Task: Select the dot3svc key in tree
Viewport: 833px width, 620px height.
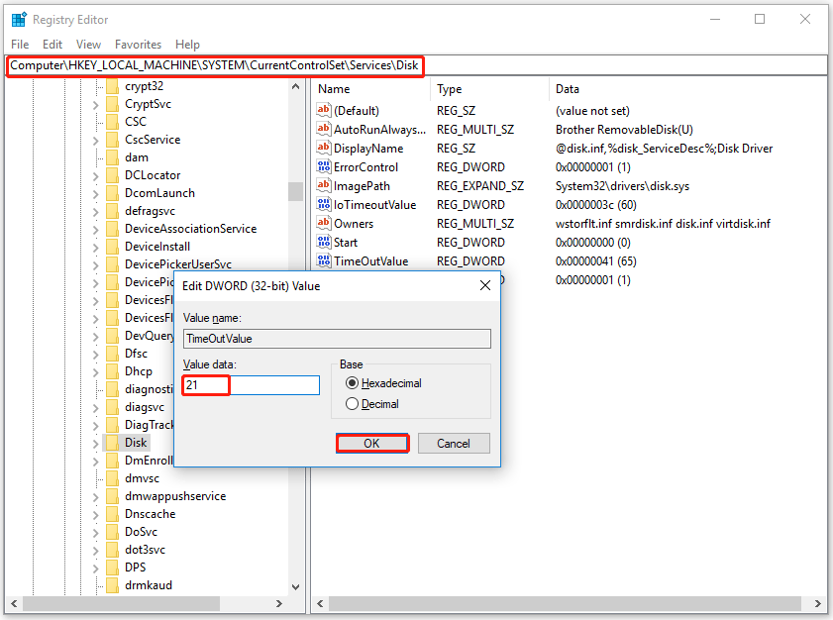Action: pos(145,550)
